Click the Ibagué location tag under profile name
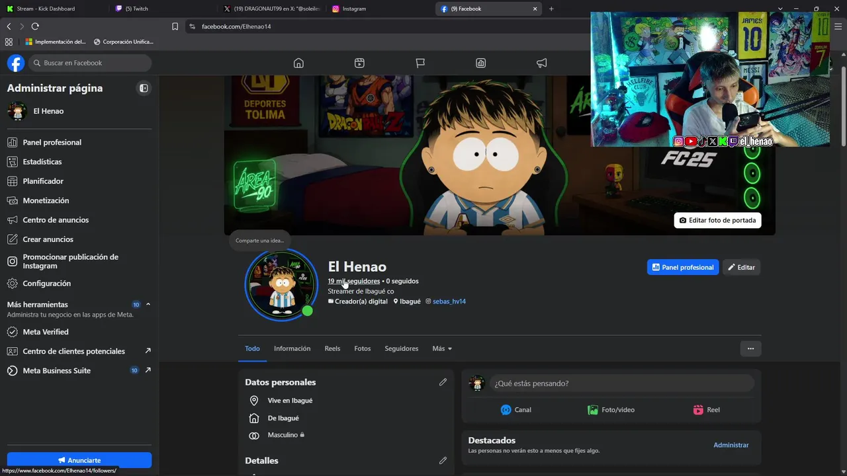Viewport: 847px width, 476px height. pos(407,301)
